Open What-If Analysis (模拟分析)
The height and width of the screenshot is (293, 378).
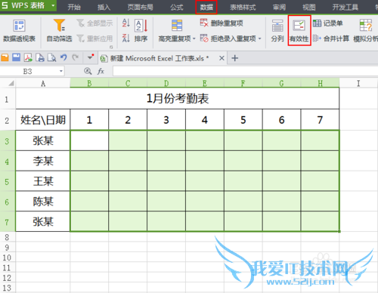point(366,31)
